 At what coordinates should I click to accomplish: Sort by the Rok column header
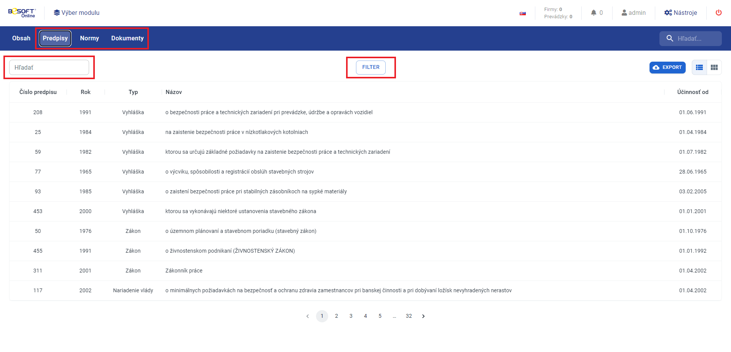point(86,92)
